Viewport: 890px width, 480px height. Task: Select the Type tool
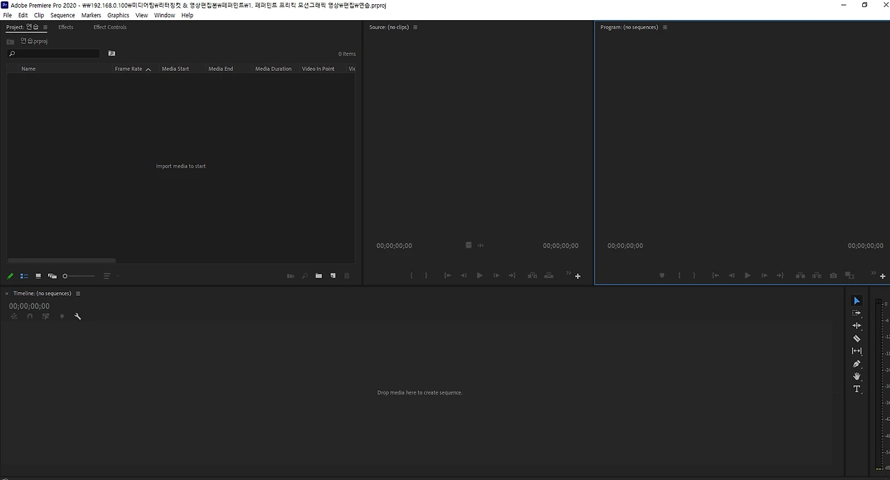[857, 389]
